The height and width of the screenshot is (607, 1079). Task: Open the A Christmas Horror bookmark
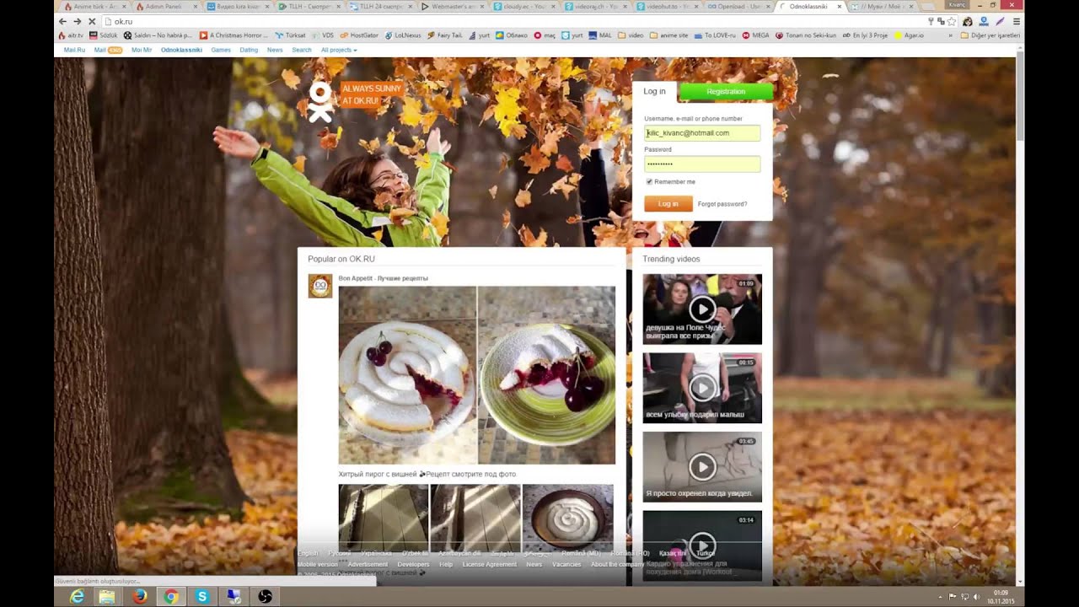pyautogui.click(x=234, y=35)
